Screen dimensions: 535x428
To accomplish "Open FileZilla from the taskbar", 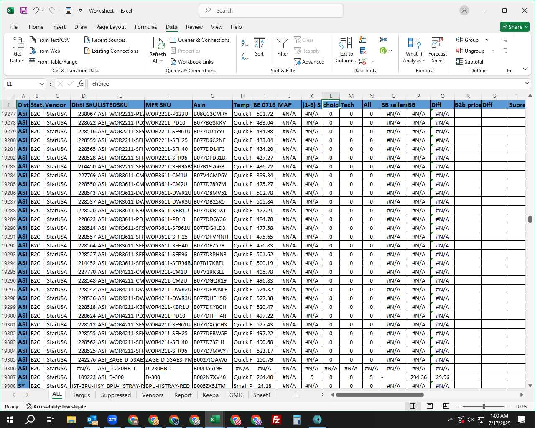I will 276,420.
